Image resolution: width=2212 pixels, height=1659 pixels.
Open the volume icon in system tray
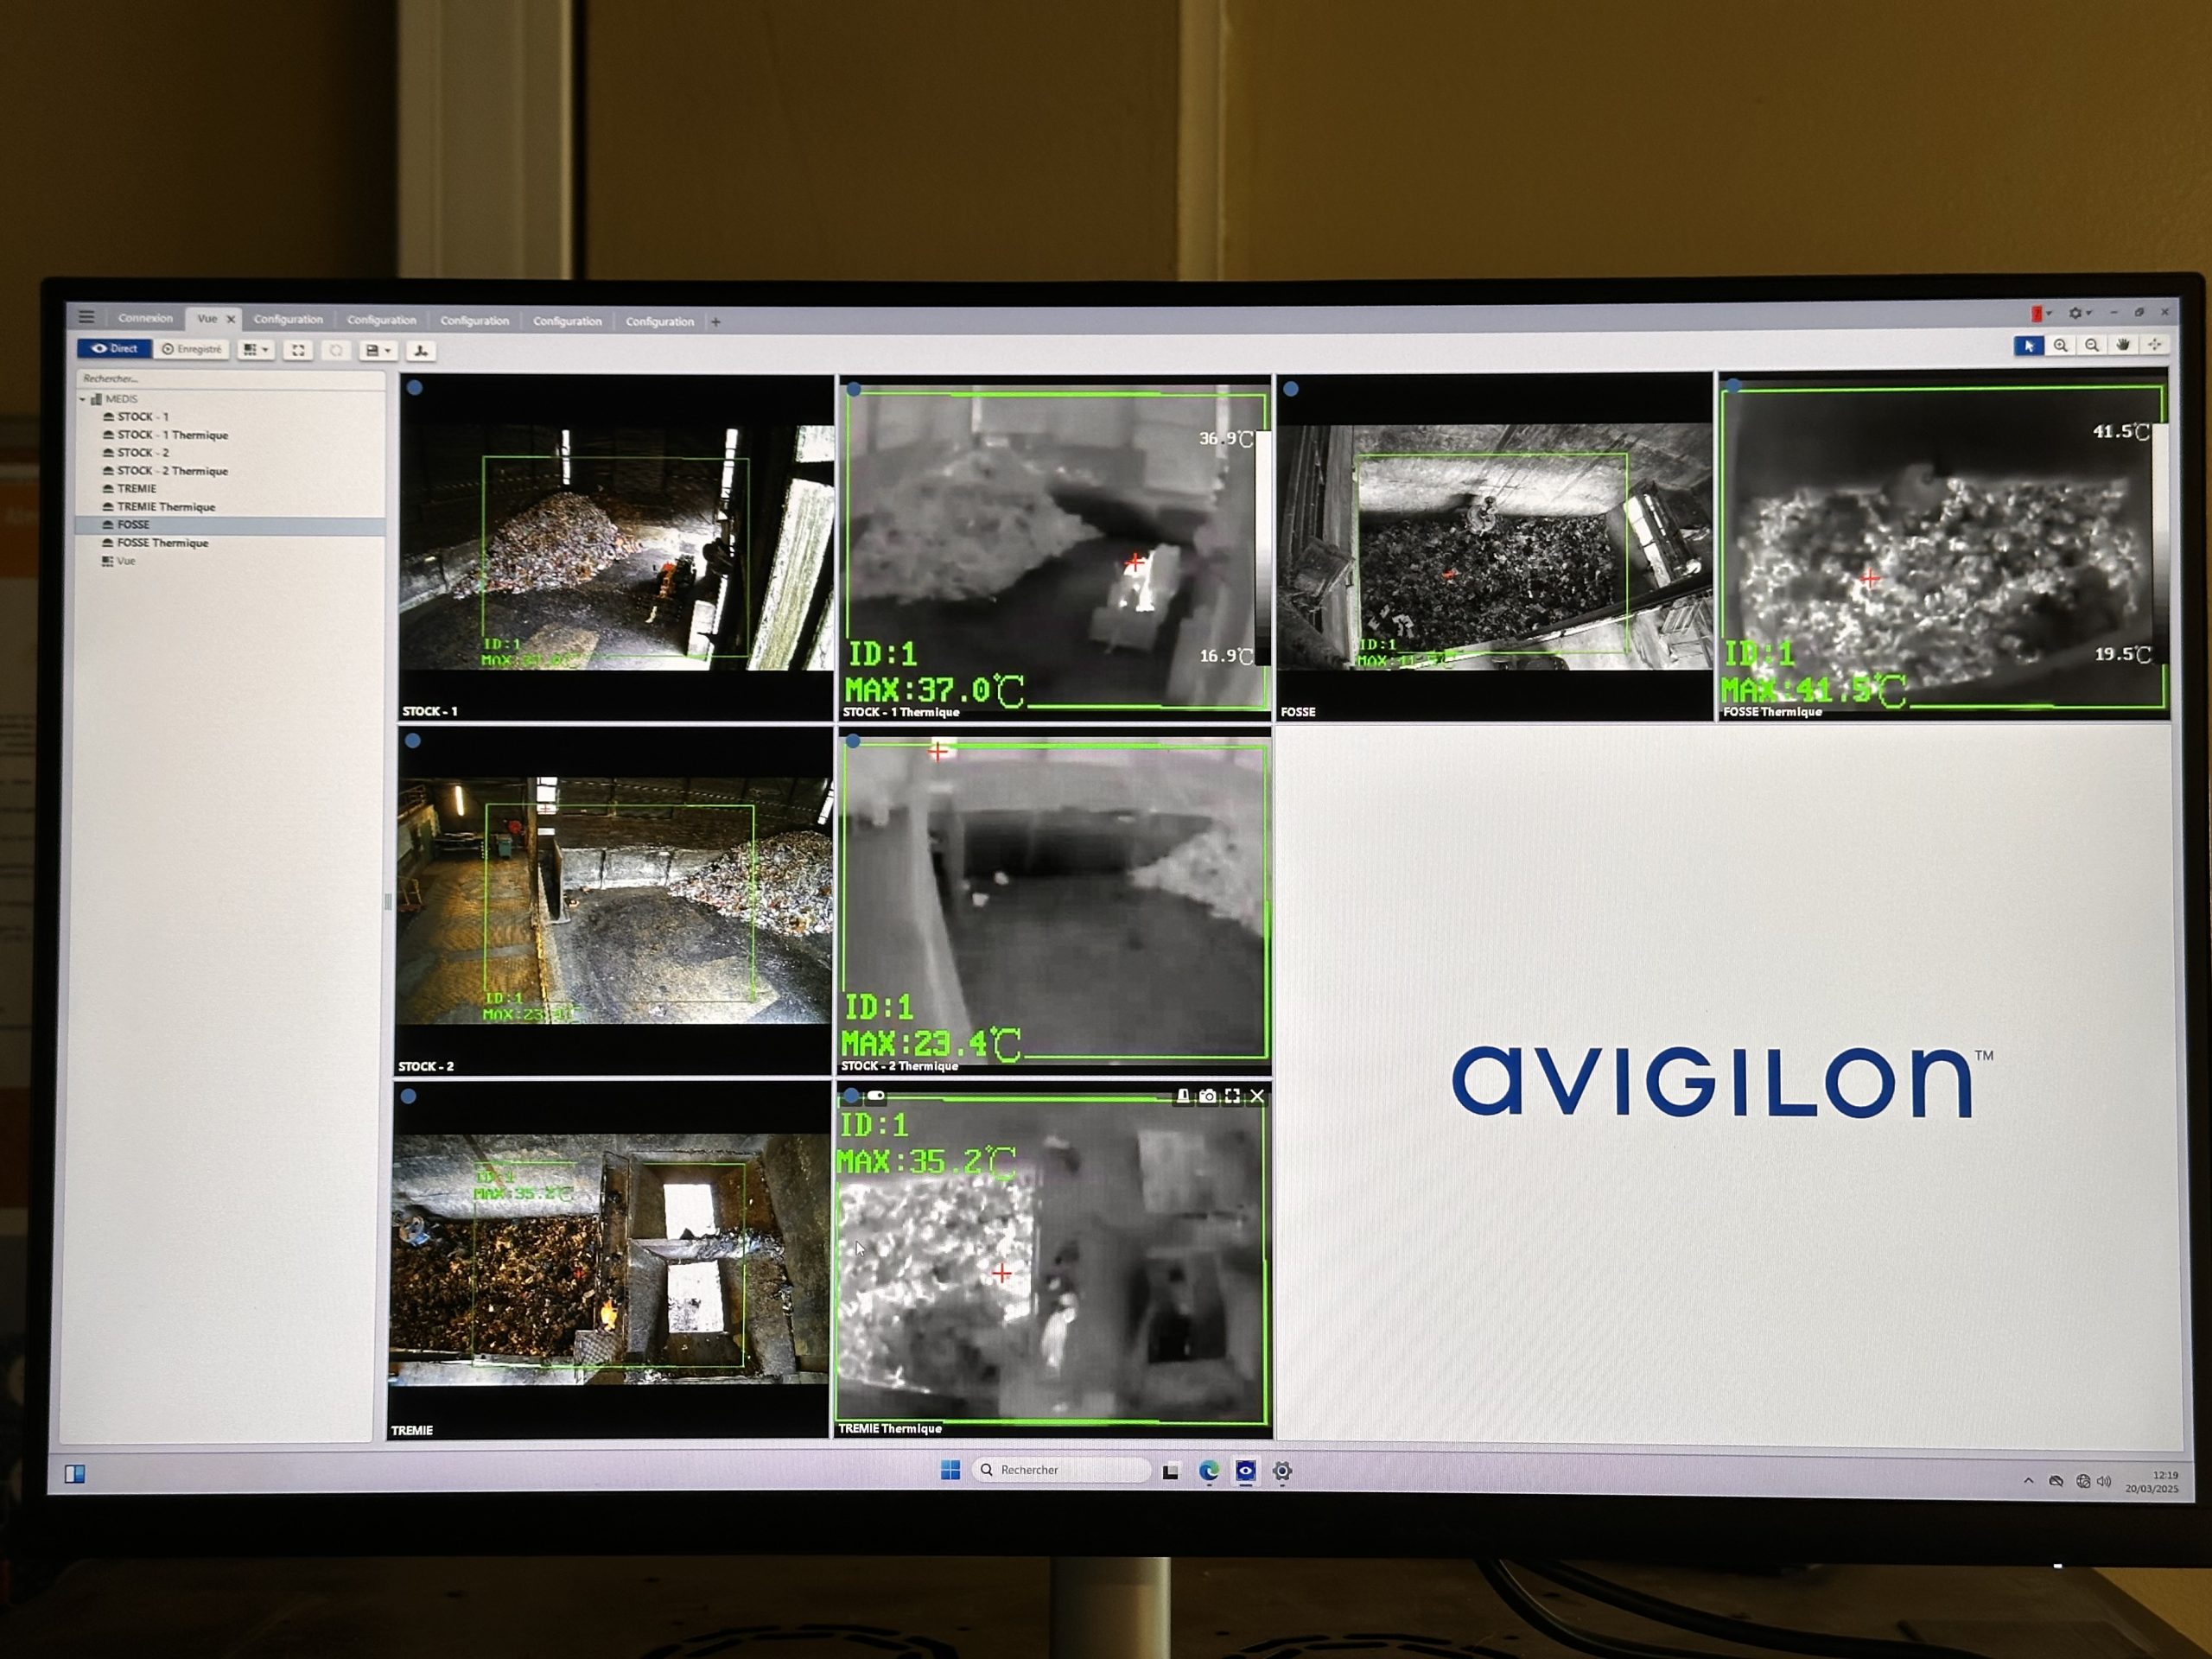tap(2104, 1482)
